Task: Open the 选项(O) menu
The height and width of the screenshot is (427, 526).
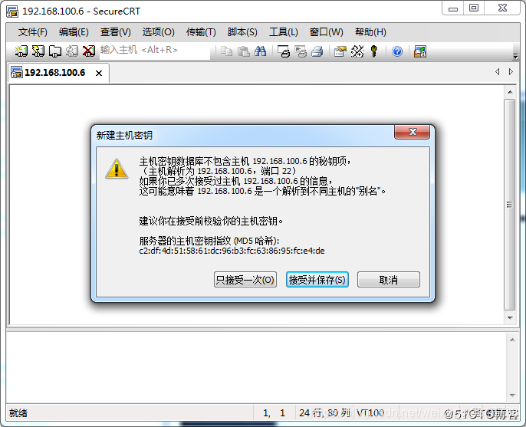Action: 158,32
